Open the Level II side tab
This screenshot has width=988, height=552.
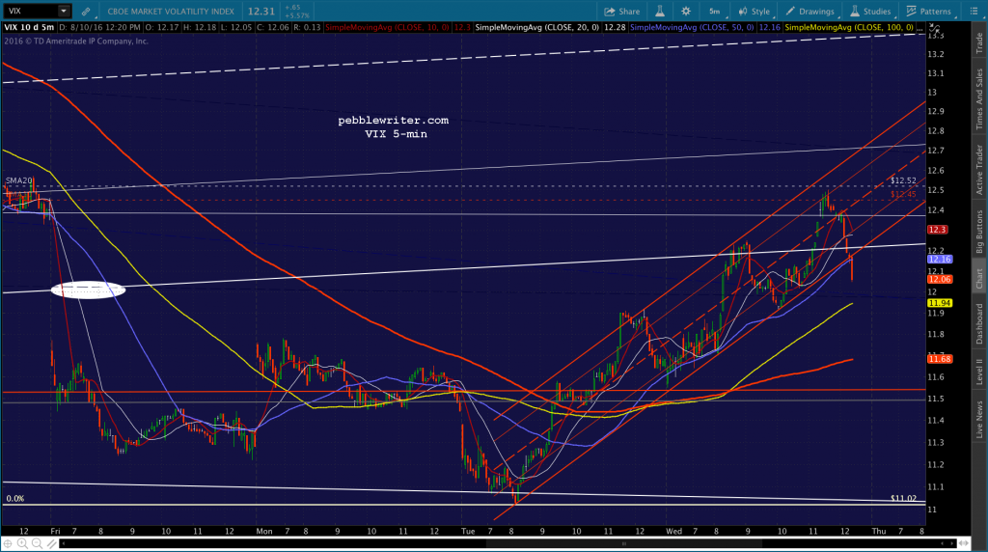tap(979, 372)
